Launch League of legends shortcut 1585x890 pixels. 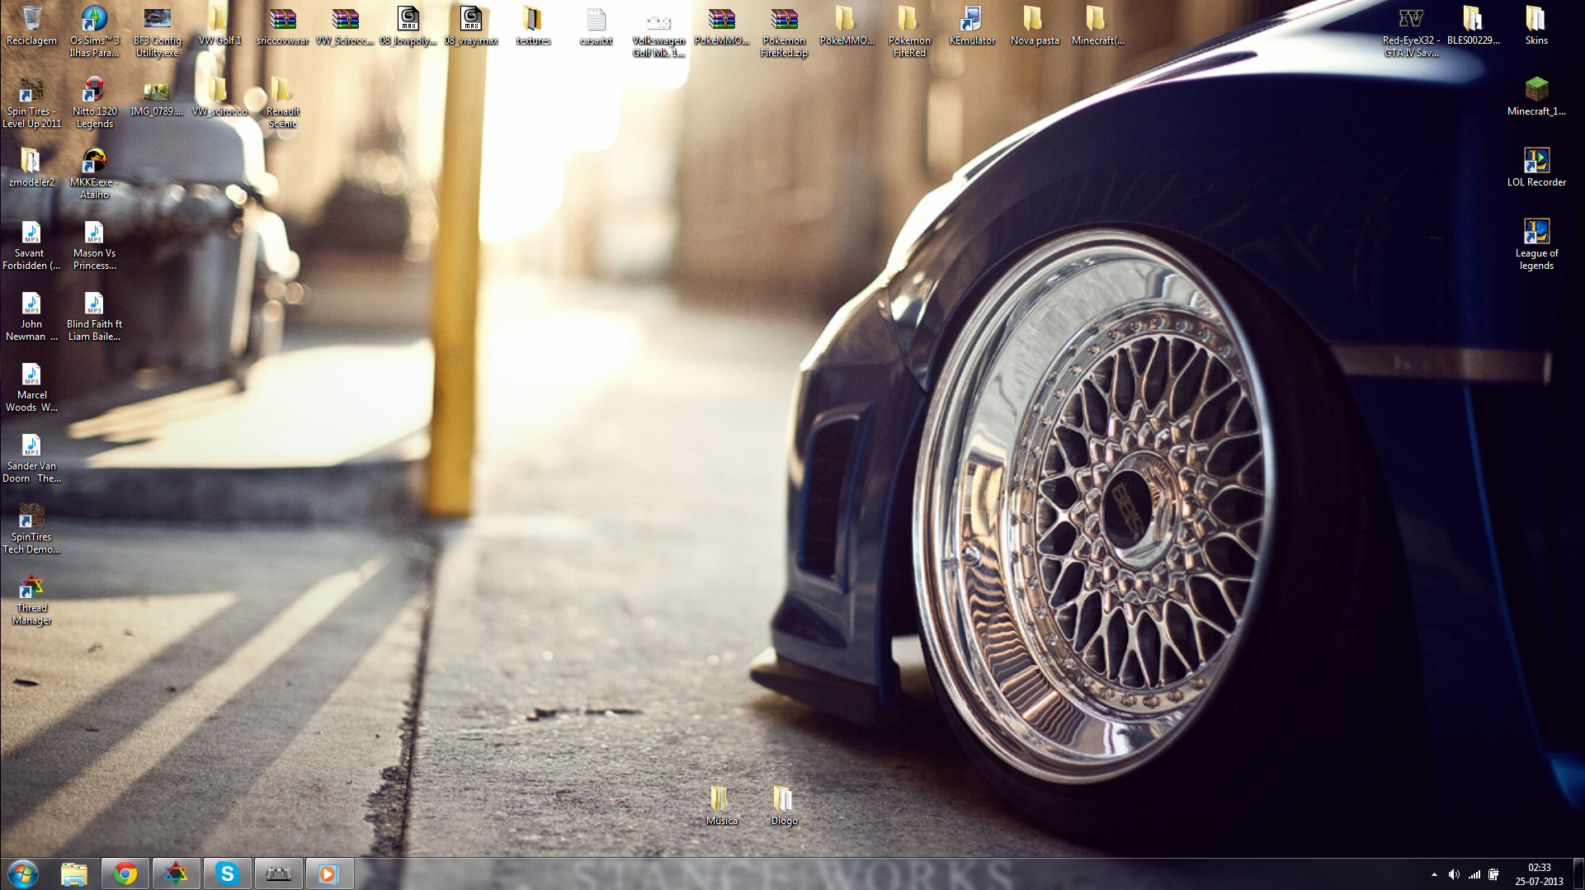click(x=1536, y=244)
